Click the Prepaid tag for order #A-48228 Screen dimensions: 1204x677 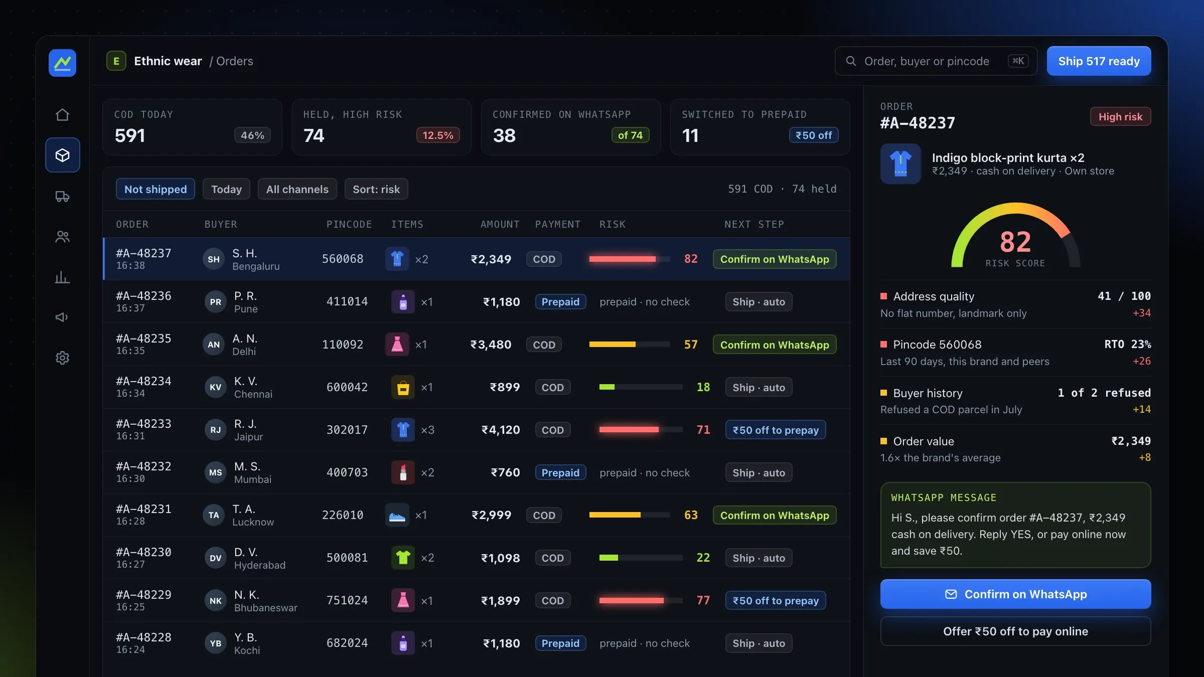pyautogui.click(x=560, y=643)
